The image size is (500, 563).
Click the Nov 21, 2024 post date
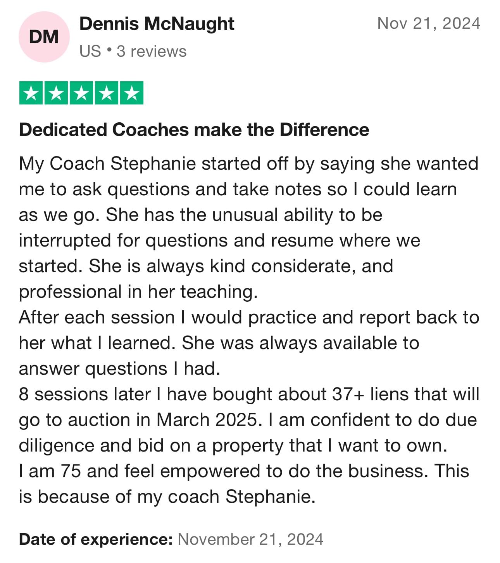[x=429, y=23]
